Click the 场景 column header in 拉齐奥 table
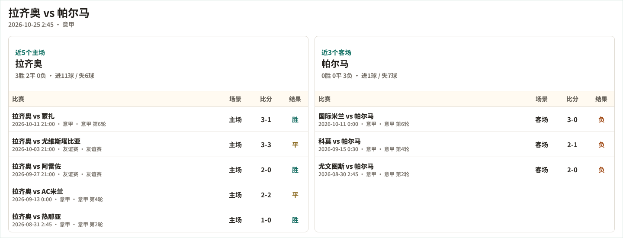This screenshot has height=238, width=623. click(x=235, y=99)
